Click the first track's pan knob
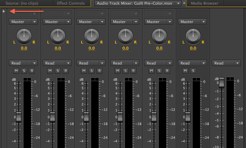Viewport: 246px width, 148px height. 24,35
